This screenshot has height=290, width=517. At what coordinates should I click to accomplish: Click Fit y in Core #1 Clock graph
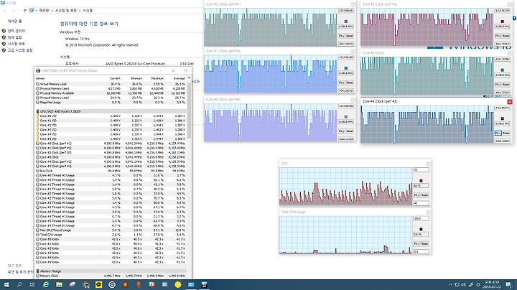(342, 83)
